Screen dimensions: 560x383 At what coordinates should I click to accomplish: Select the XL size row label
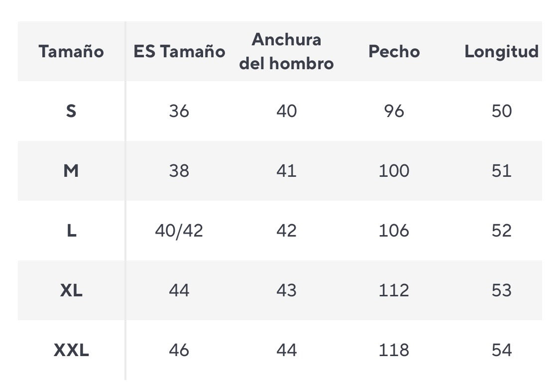pos(71,290)
